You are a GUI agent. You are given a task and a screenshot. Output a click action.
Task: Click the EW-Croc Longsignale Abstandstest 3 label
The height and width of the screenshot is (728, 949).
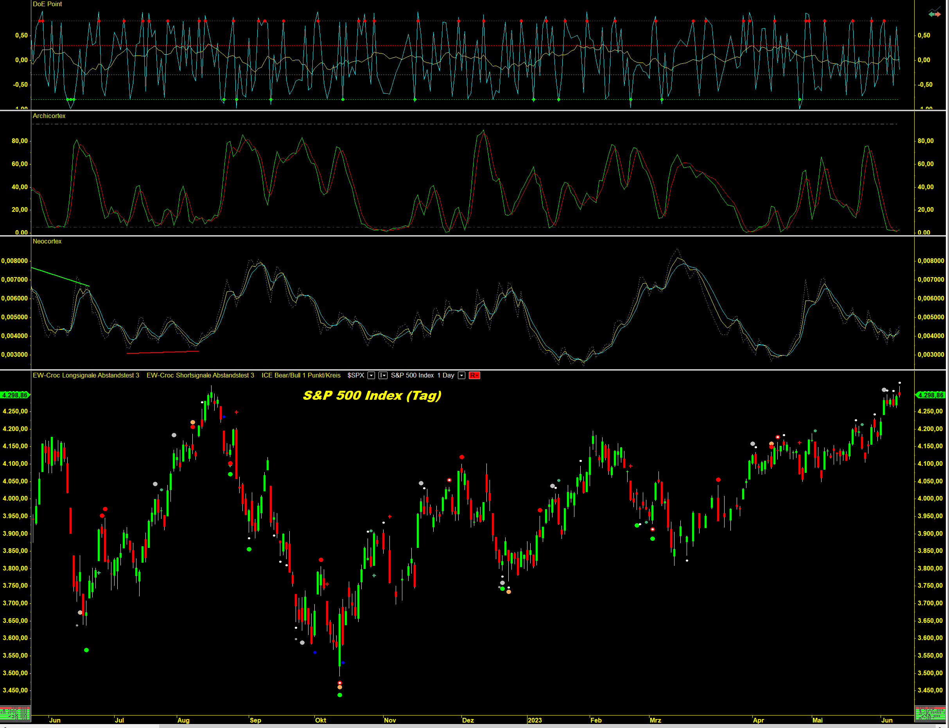click(86, 375)
